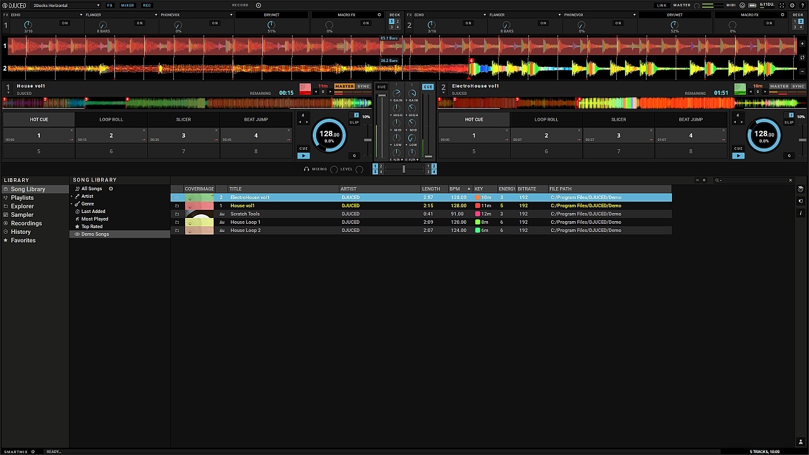Toggle Flanger effect ON for FX unit 1

click(x=140, y=23)
